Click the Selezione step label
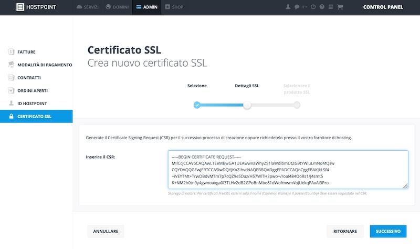The height and width of the screenshot is (249, 420). pyautogui.click(x=197, y=86)
